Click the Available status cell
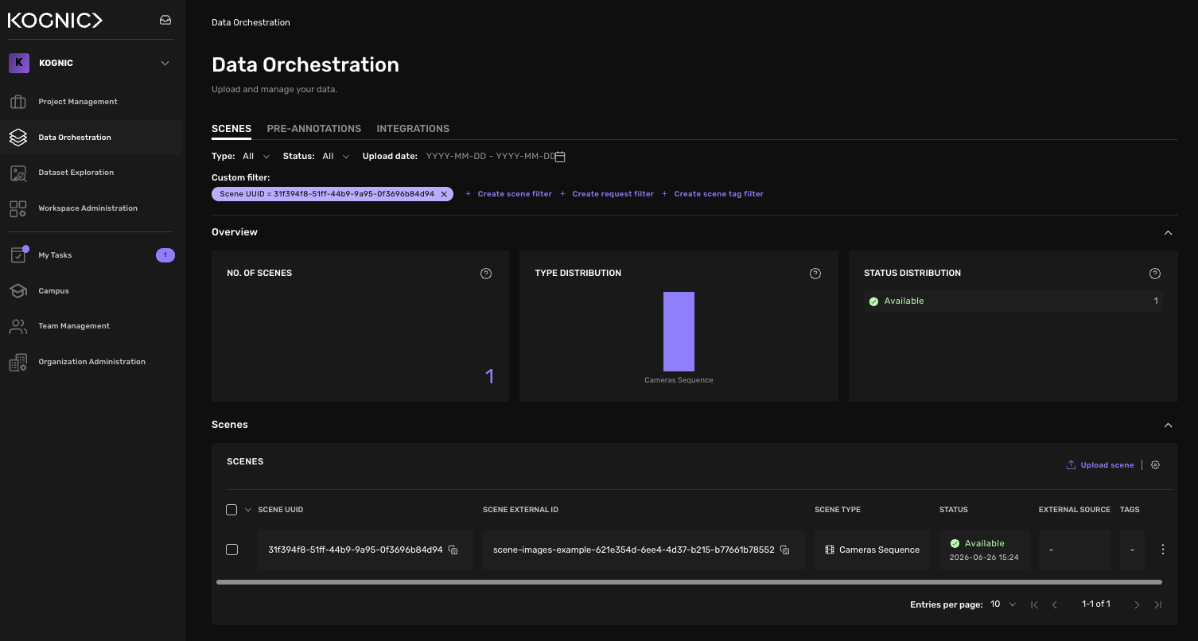The height and width of the screenshot is (641, 1198). (x=984, y=550)
